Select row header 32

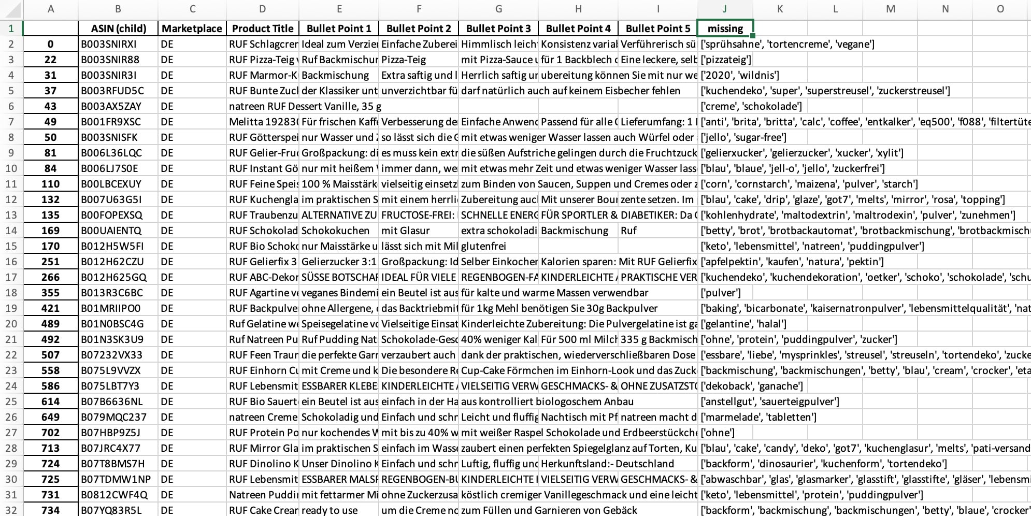(x=11, y=510)
